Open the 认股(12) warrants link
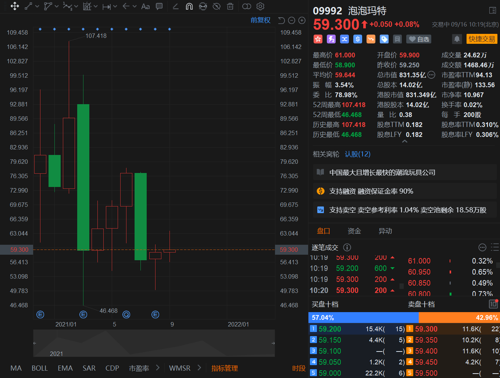Viewport: 500px width, 378px height. pyautogui.click(x=358, y=154)
